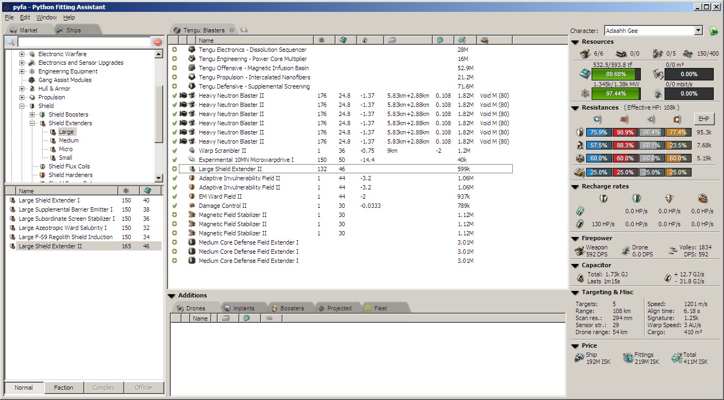Collapse the Shield Extenders tree node
This screenshot has width=724, height=400.
tap(32, 123)
